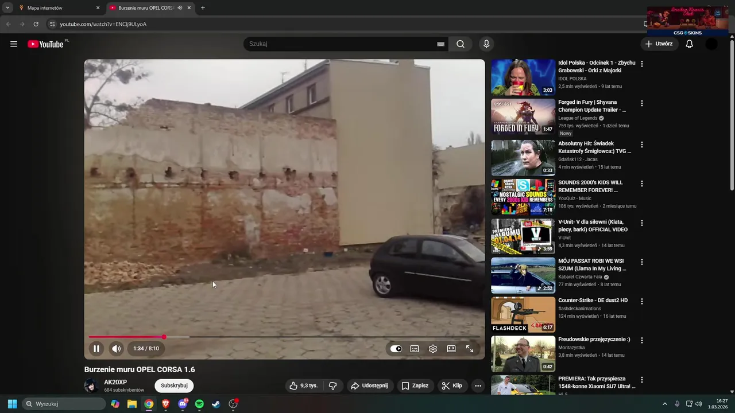Open options for Idol Polska video
Screen dimensions: 735x413
(x=642, y=64)
